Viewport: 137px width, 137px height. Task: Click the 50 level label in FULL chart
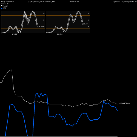point(89,20)
